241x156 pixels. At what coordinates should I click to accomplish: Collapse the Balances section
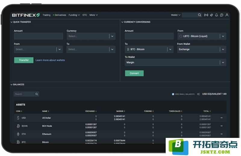pyautogui.click(x=11, y=84)
